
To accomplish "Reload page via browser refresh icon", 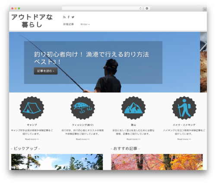I will tap(140, 8).
